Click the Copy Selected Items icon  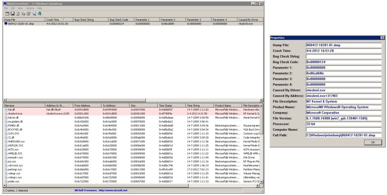(x=23, y=14)
